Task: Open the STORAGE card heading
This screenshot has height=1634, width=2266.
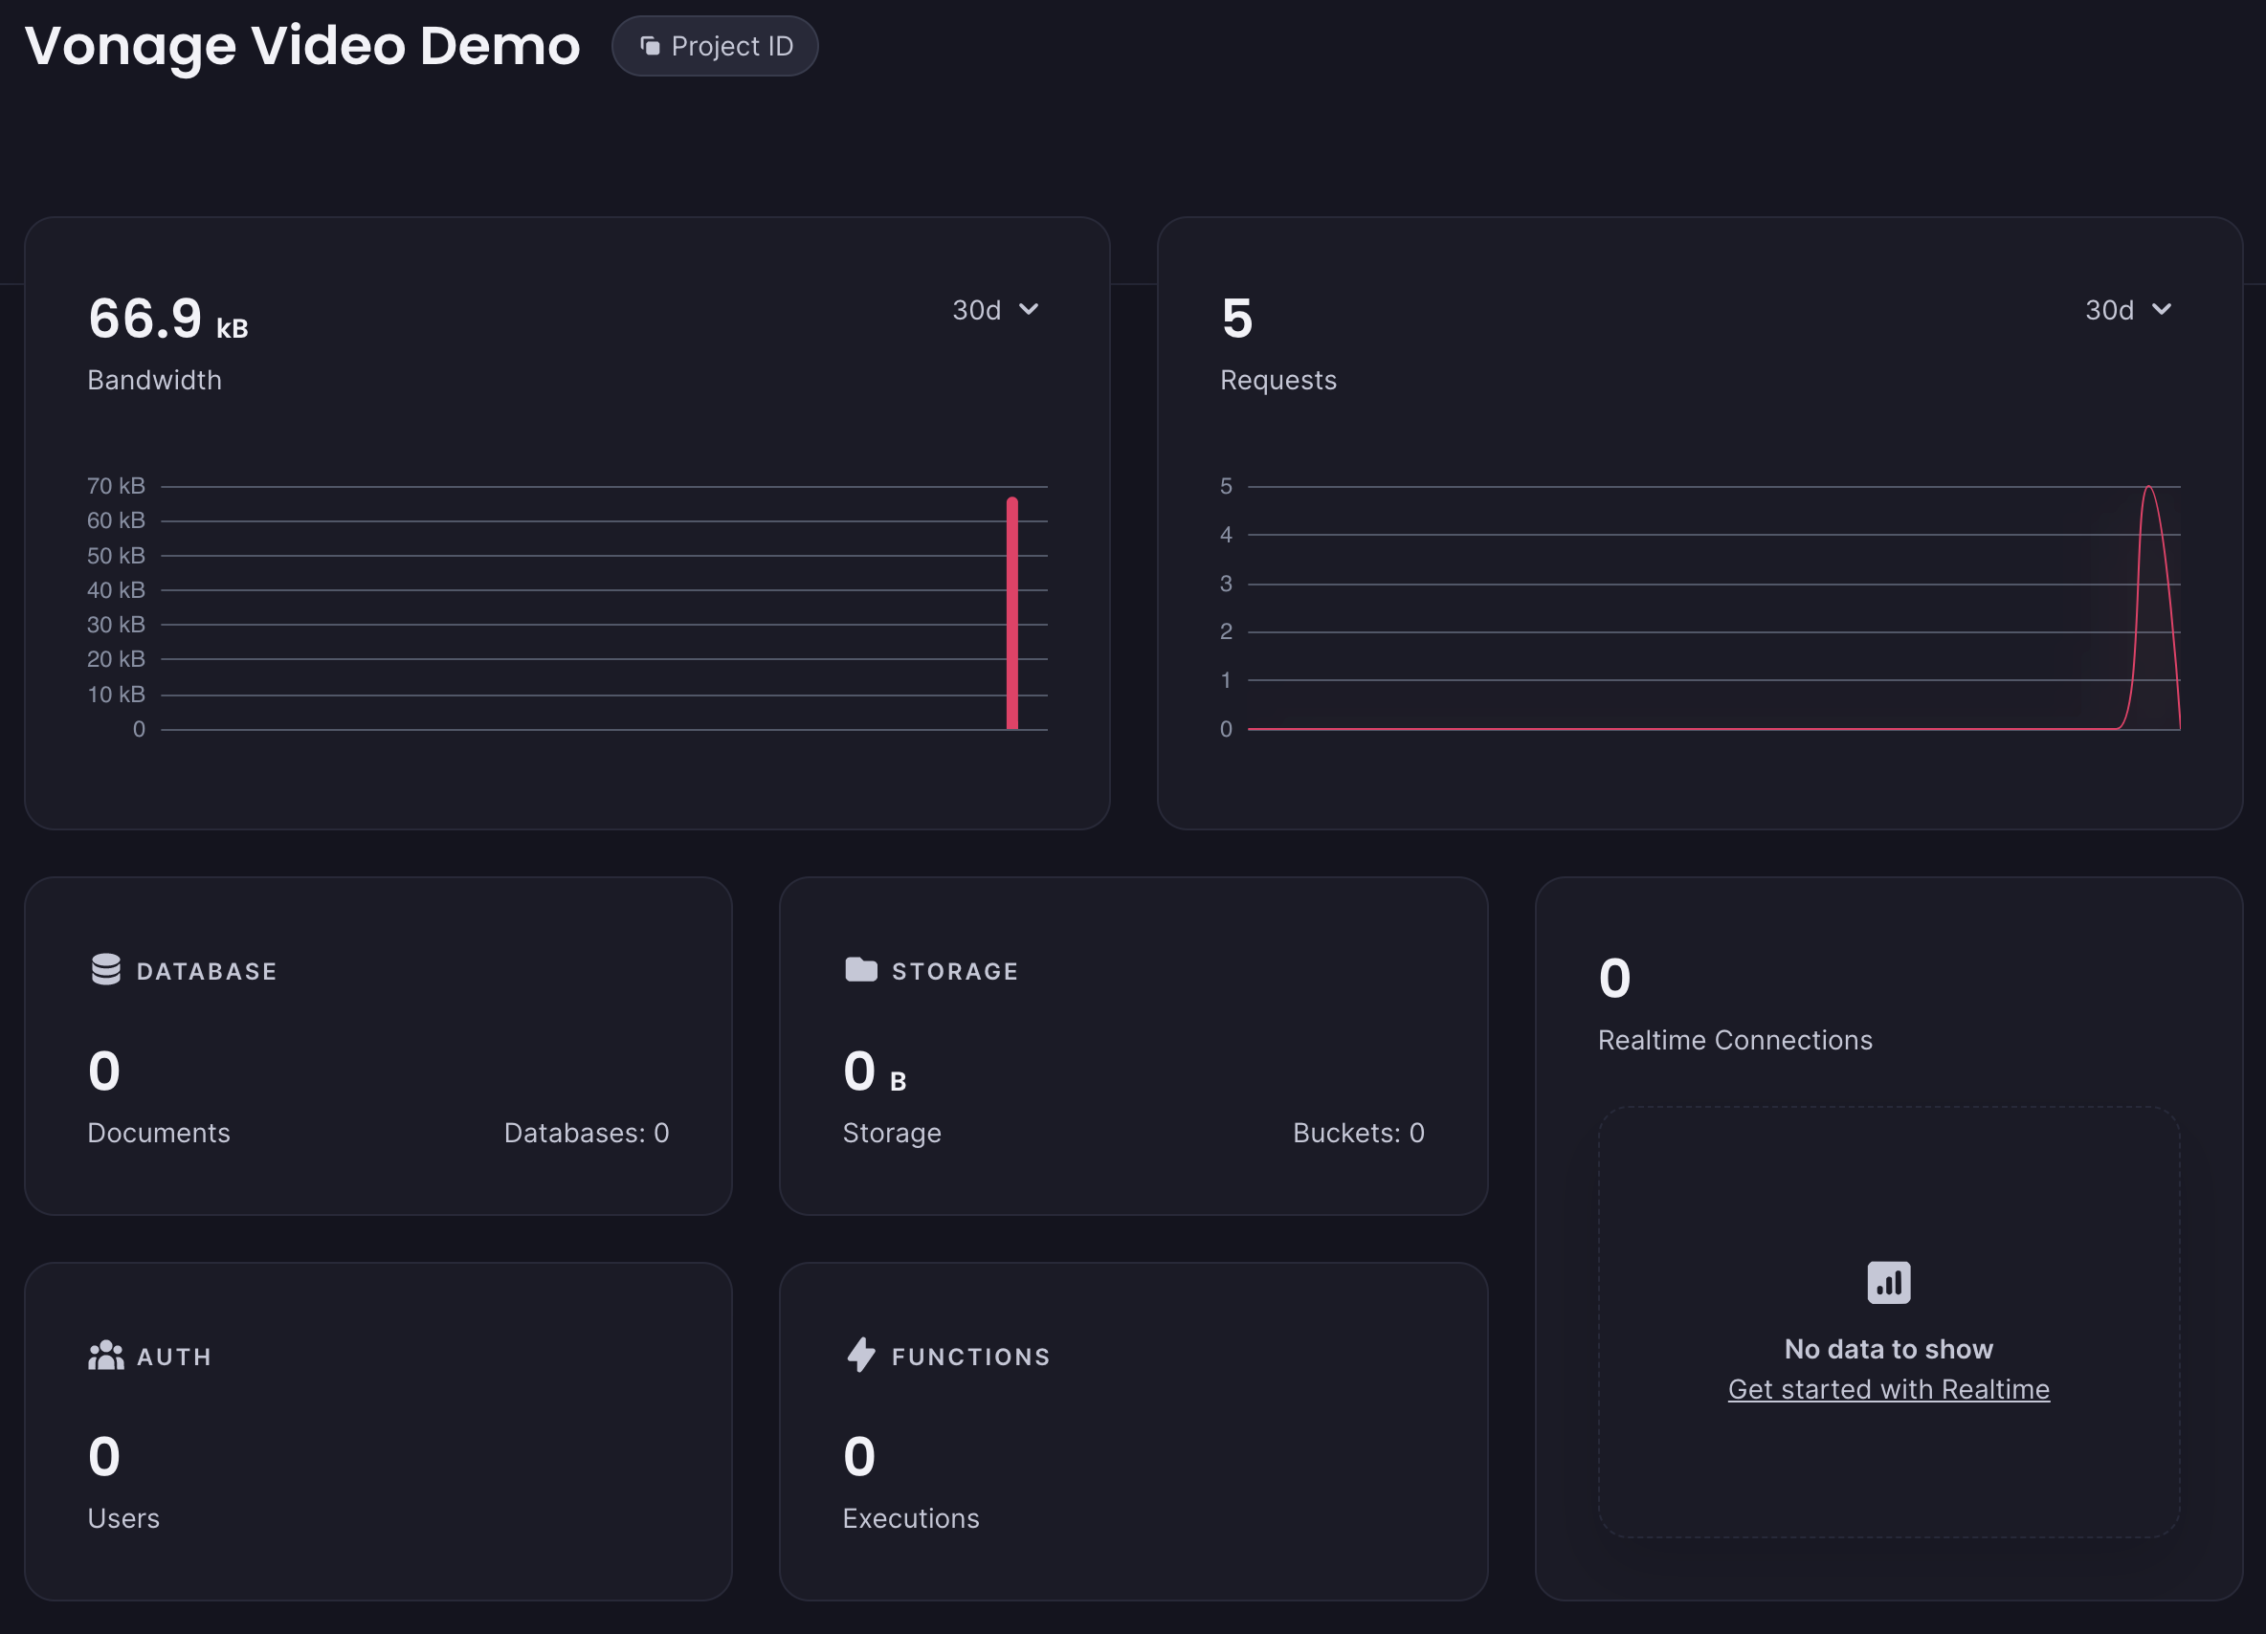Action: 955,971
